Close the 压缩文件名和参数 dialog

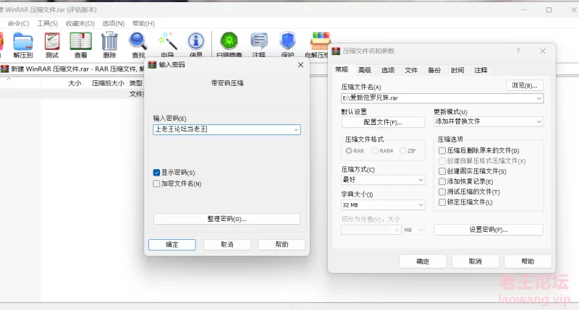542,51
